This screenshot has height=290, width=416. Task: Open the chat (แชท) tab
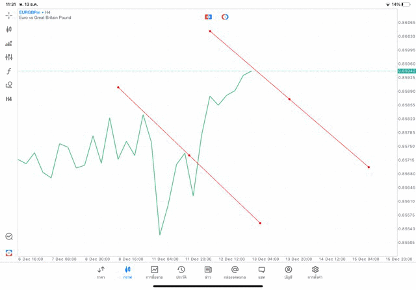click(261, 272)
